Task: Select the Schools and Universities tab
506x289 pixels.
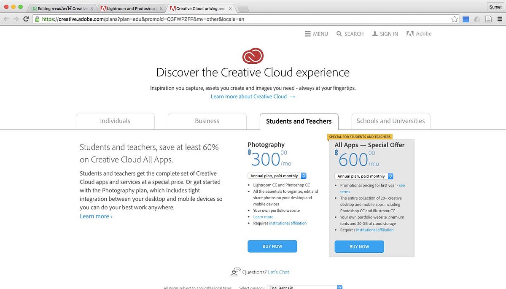Action: 391,121
